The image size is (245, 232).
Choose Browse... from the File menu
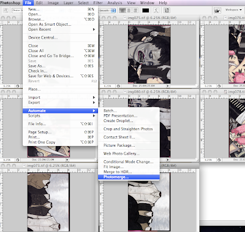click(60, 19)
